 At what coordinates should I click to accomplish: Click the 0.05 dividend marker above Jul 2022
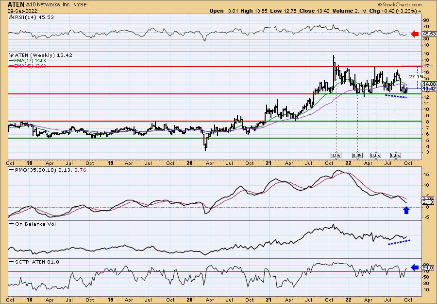tap(396, 155)
